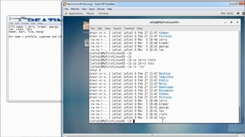Click the VM window horizontal scrollbar
Screen dimensions: 245x137
click(x=152, y=135)
